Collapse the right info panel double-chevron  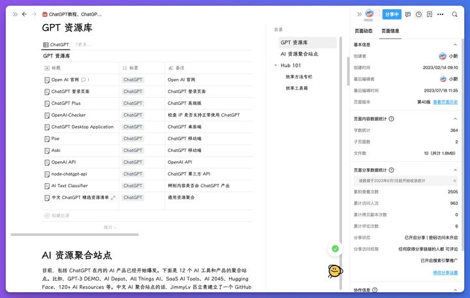(359, 14)
